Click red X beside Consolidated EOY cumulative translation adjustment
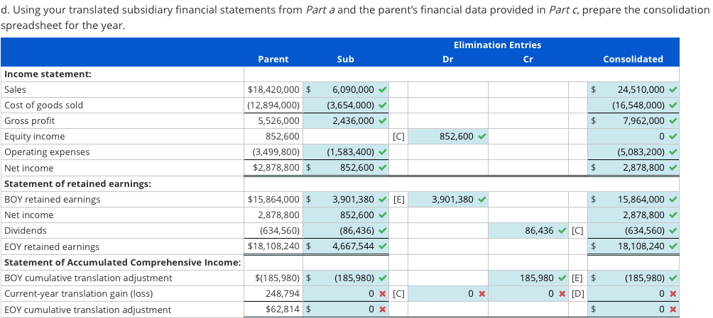The height and width of the screenshot is (318, 713). click(x=673, y=310)
